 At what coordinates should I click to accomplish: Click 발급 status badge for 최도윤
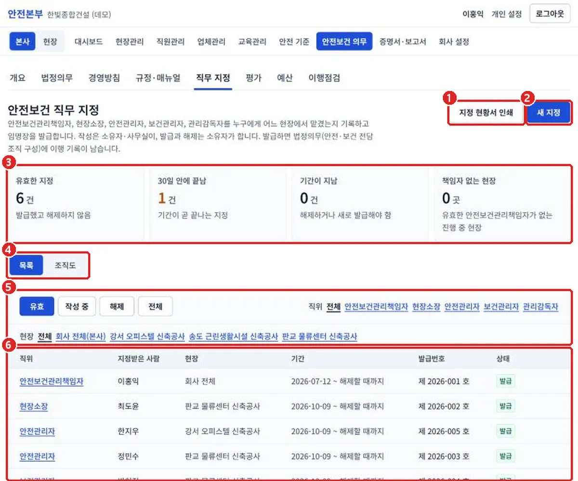point(506,406)
